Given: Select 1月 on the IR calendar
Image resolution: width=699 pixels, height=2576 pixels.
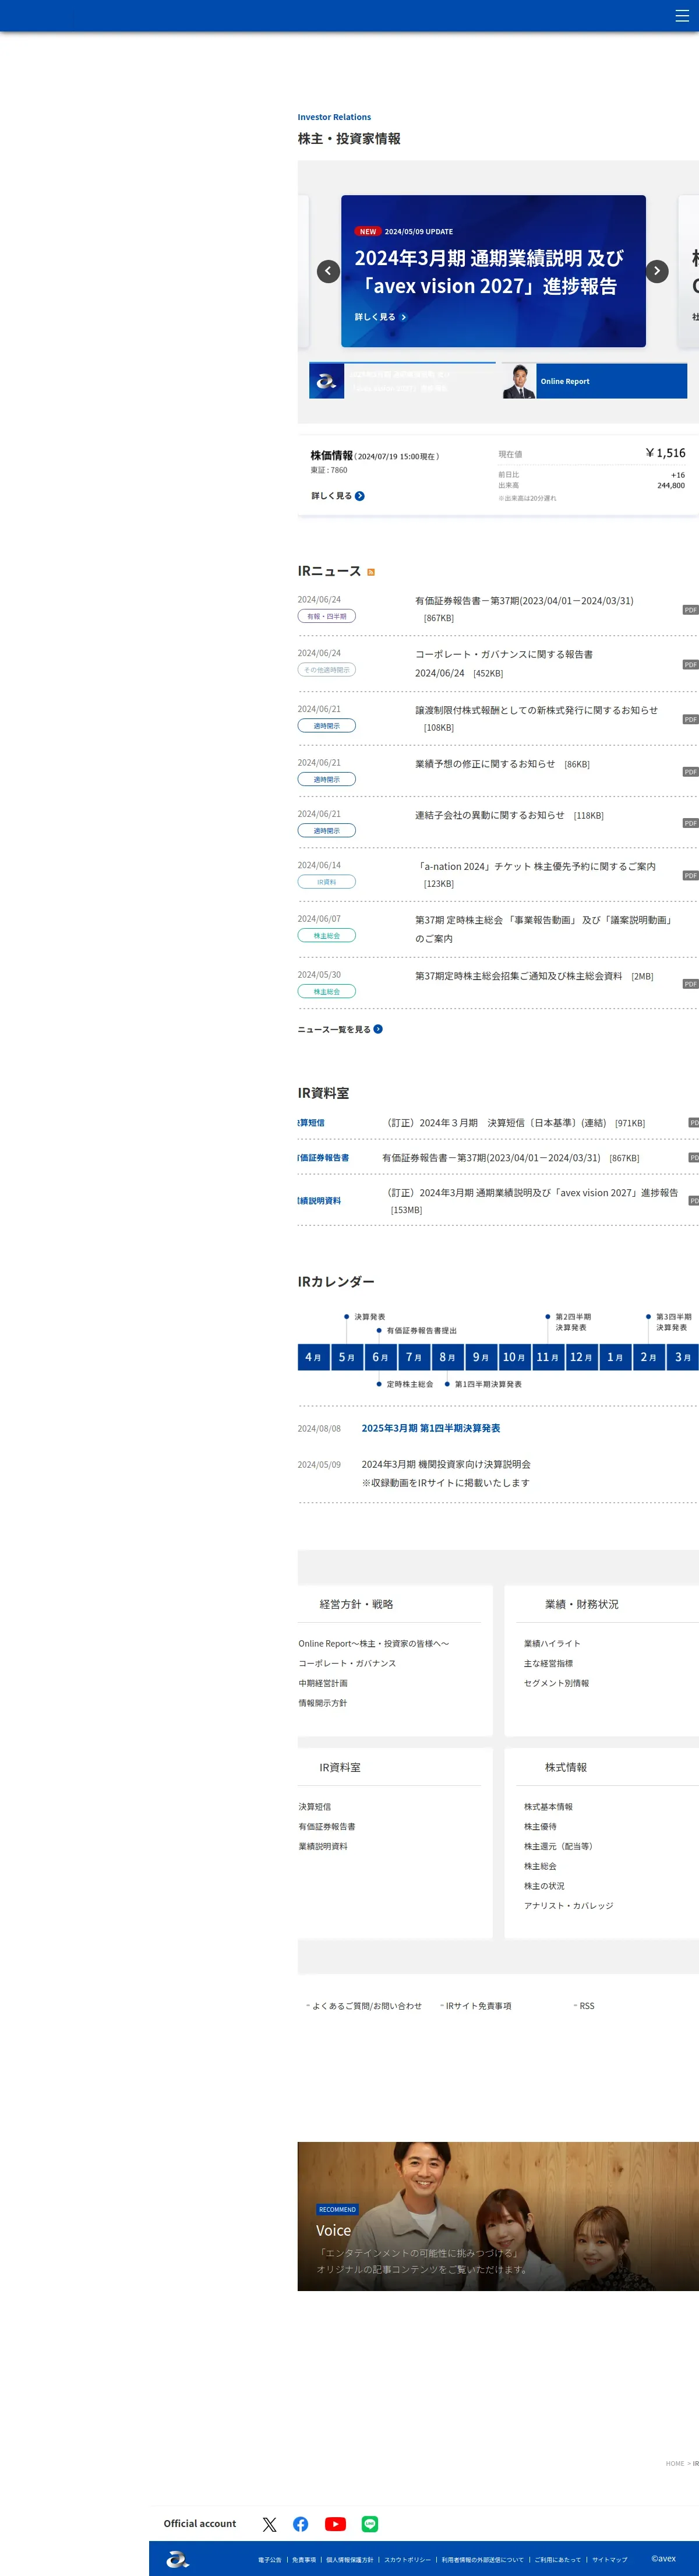Looking at the screenshot, I should pyautogui.click(x=615, y=1357).
